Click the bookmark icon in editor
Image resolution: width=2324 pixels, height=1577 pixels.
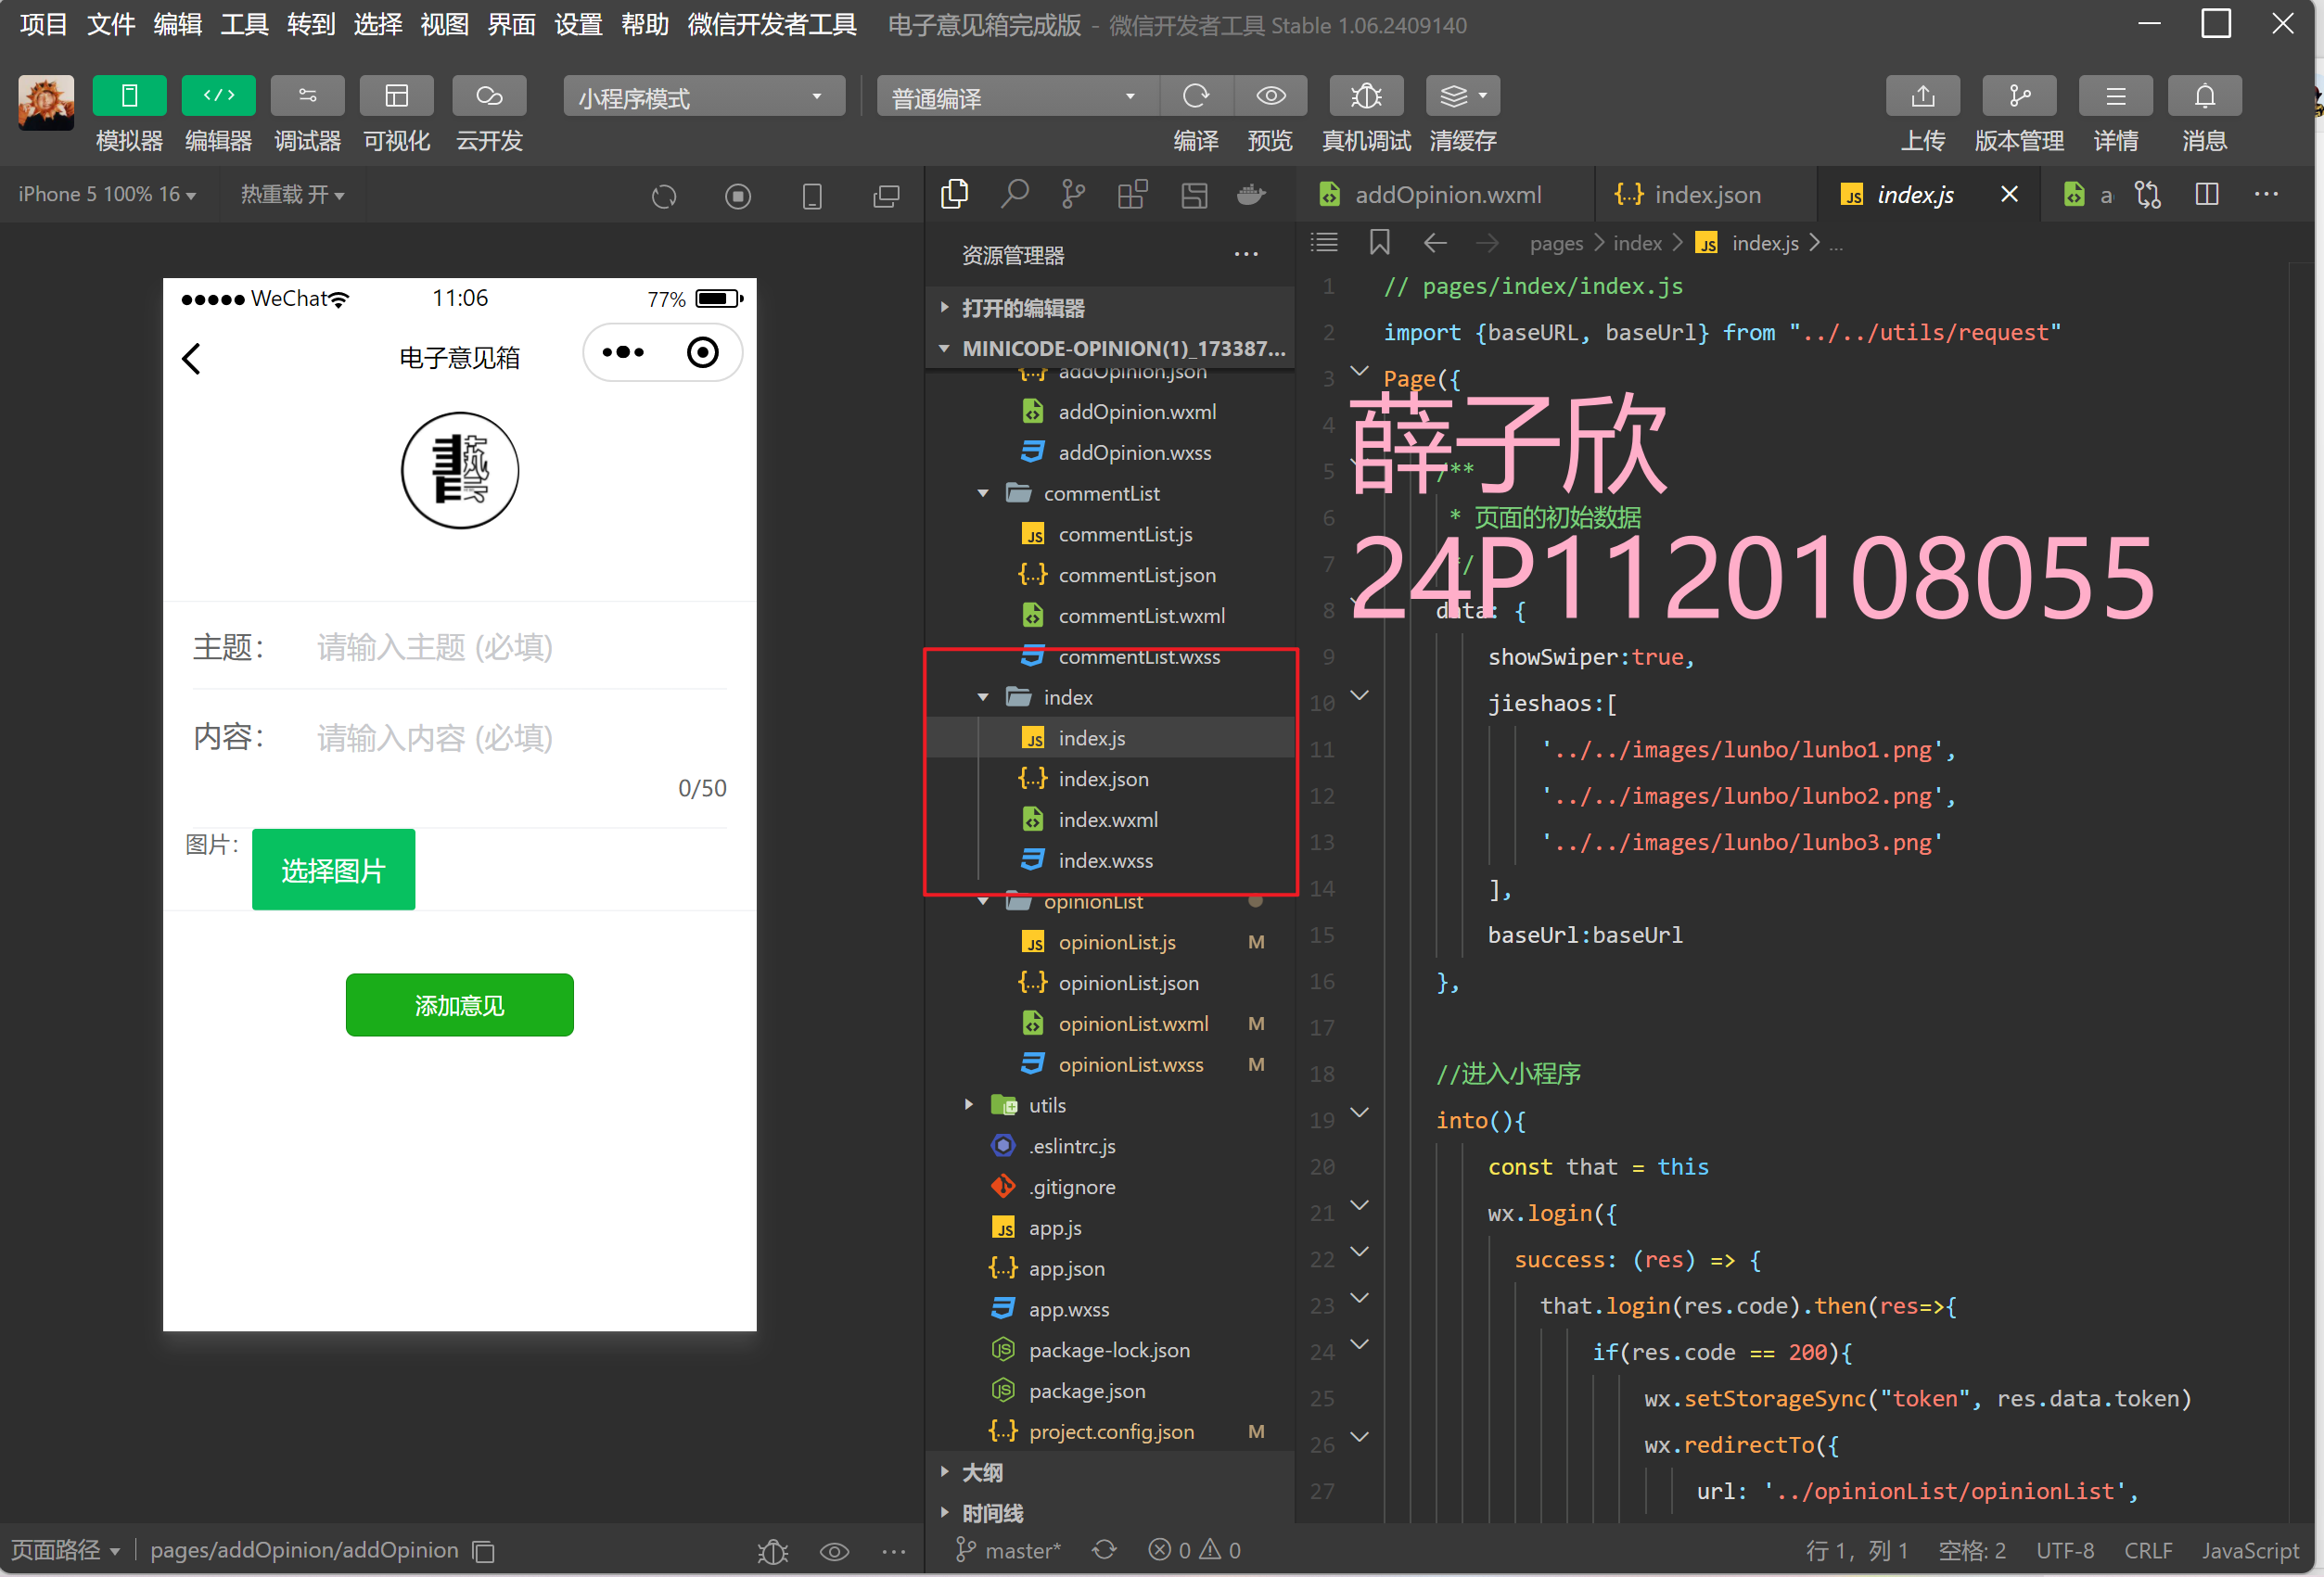pyautogui.click(x=1380, y=242)
